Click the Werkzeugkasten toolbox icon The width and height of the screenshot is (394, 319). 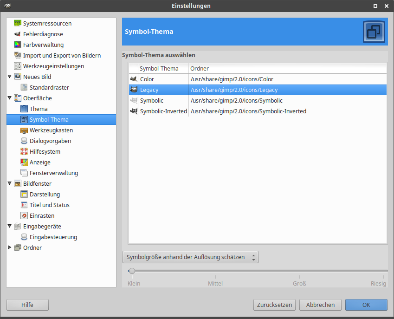point(24,130)
